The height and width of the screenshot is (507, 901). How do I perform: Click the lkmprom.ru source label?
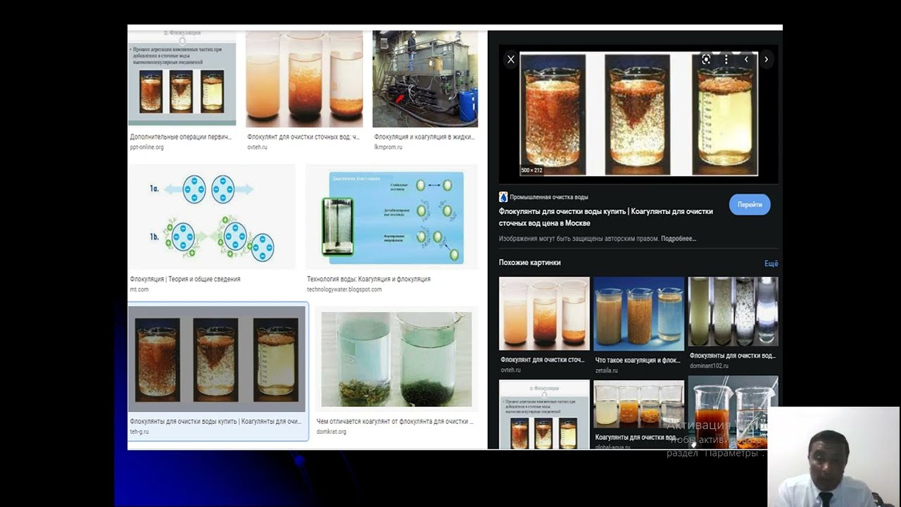[x=390, y=146]
